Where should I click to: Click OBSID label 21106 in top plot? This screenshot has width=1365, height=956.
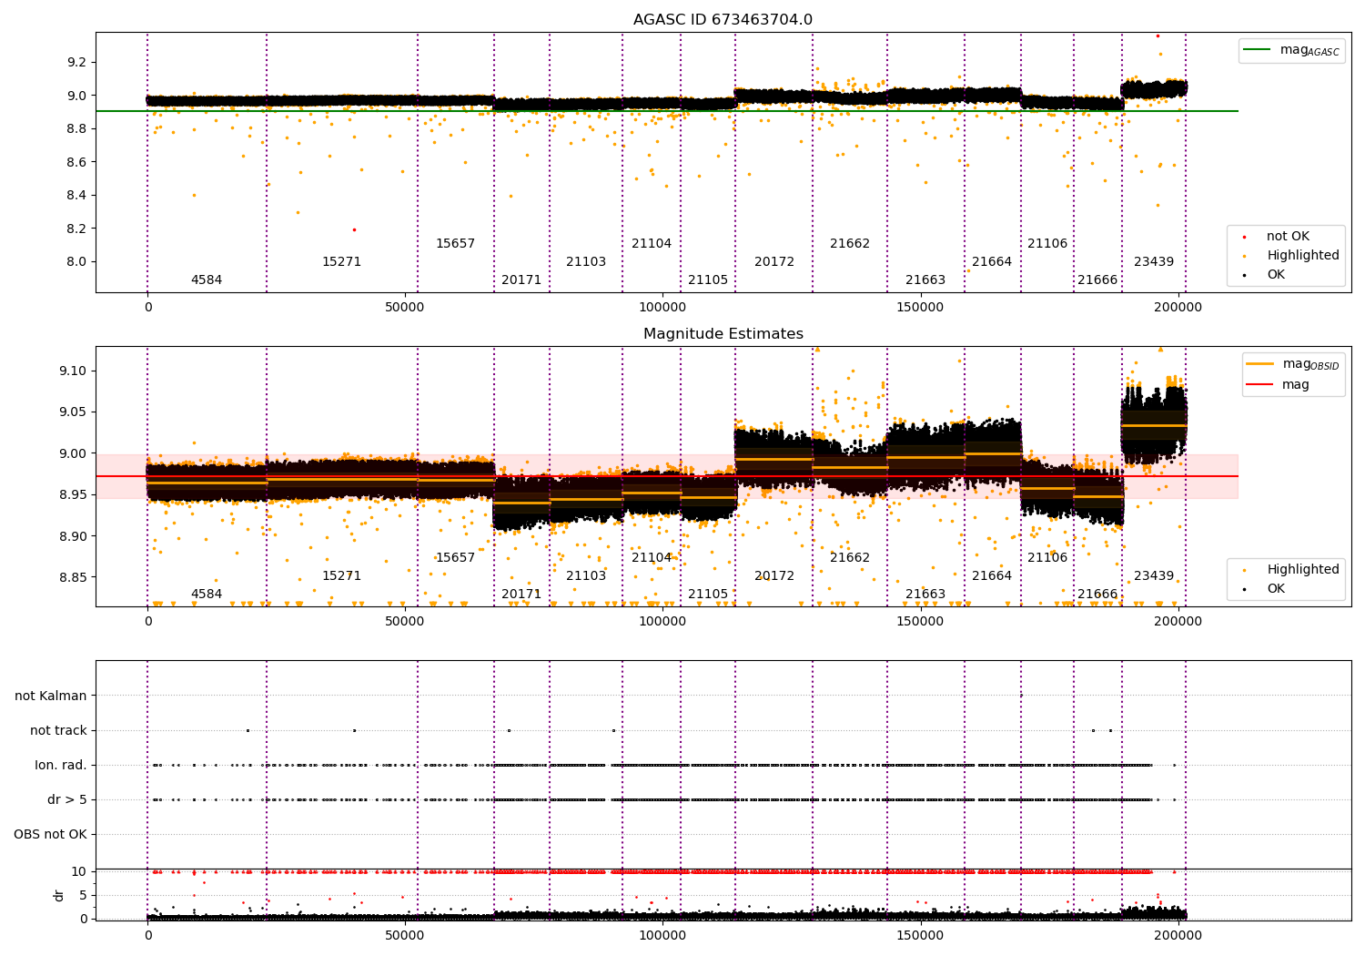pyautogui.click(x=1047, y=244)
